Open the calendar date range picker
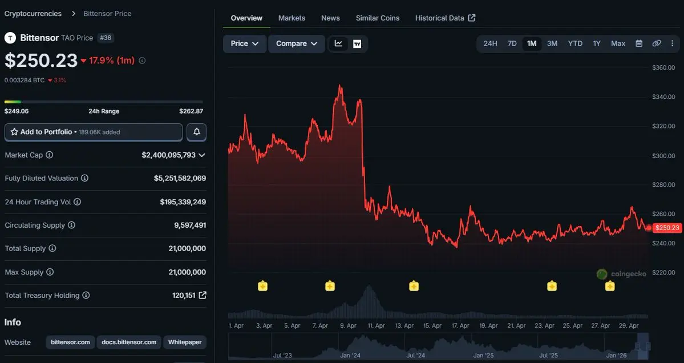Screen dimensions: 684x363 pos(639,43)
